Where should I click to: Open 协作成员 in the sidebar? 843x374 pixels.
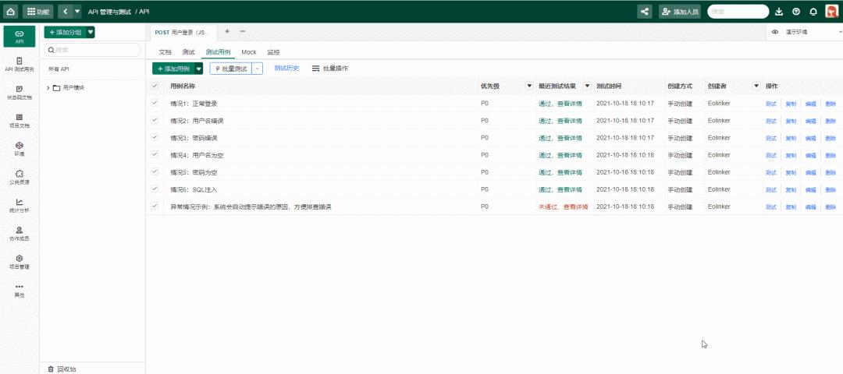[x=20, y=233]
